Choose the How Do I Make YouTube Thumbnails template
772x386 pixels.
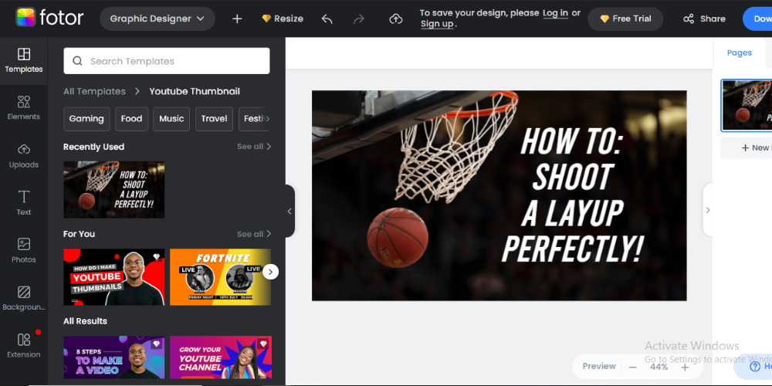(114, 277)
